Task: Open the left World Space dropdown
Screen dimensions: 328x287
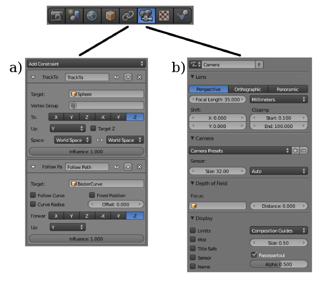Action: (x=73, y=140)
